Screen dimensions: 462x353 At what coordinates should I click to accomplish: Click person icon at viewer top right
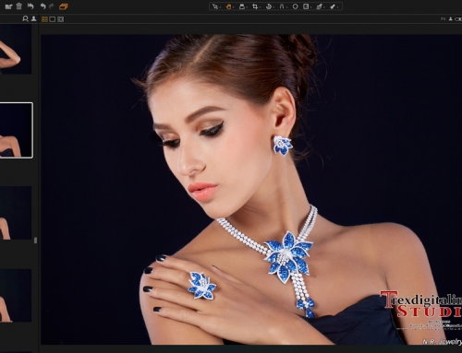pyautogui.click(x=451, y=19)
